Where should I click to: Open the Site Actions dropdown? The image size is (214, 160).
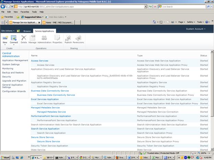(x=8, y=31)
